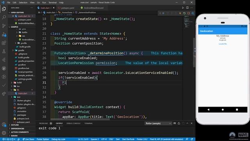Maximize the bottom panel with chevron
The image size is (250, 141).
(187, 123)
